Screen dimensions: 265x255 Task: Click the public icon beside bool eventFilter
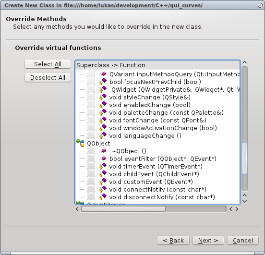point(103,158)
